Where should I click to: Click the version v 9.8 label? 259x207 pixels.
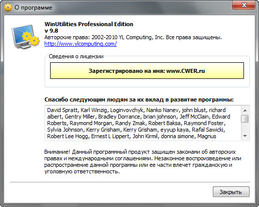click(x=51, y=31)
